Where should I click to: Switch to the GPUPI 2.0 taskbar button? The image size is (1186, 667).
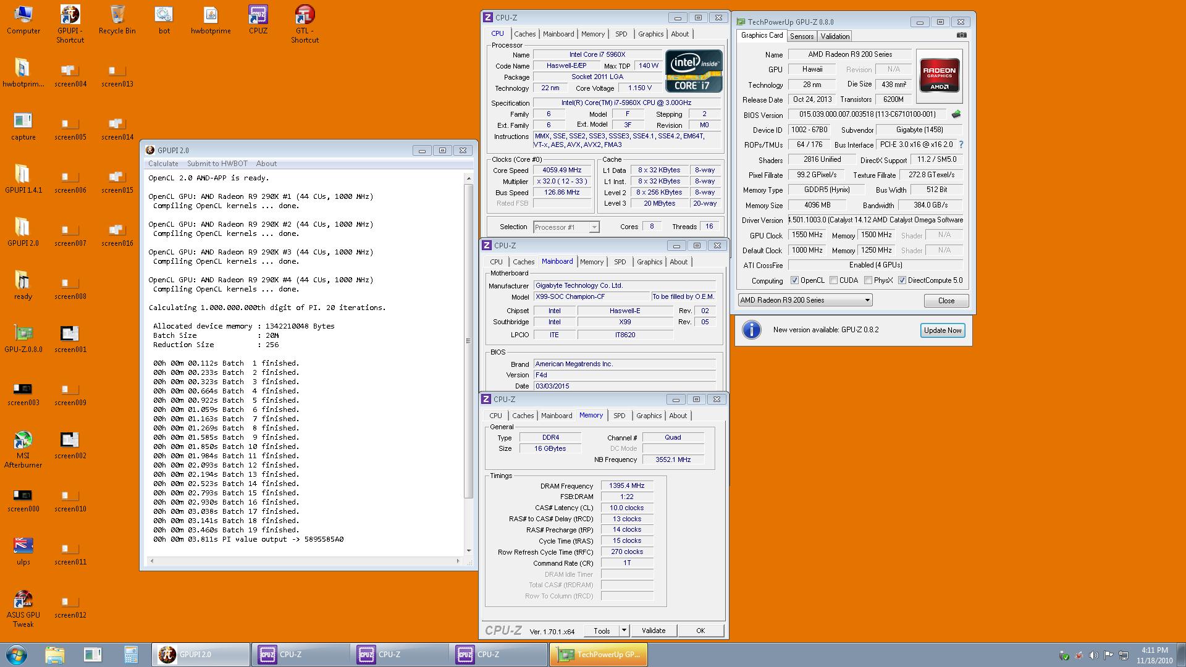[x=201, y=655]
